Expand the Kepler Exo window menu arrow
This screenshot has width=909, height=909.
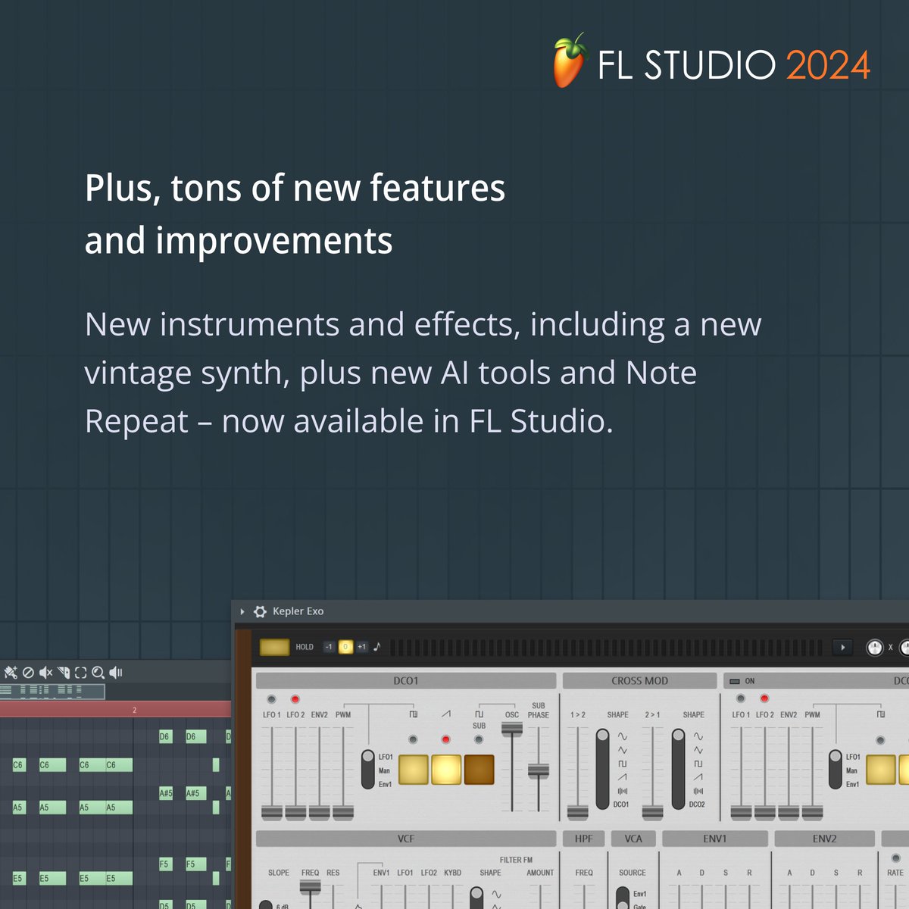(x=242, y=611)
